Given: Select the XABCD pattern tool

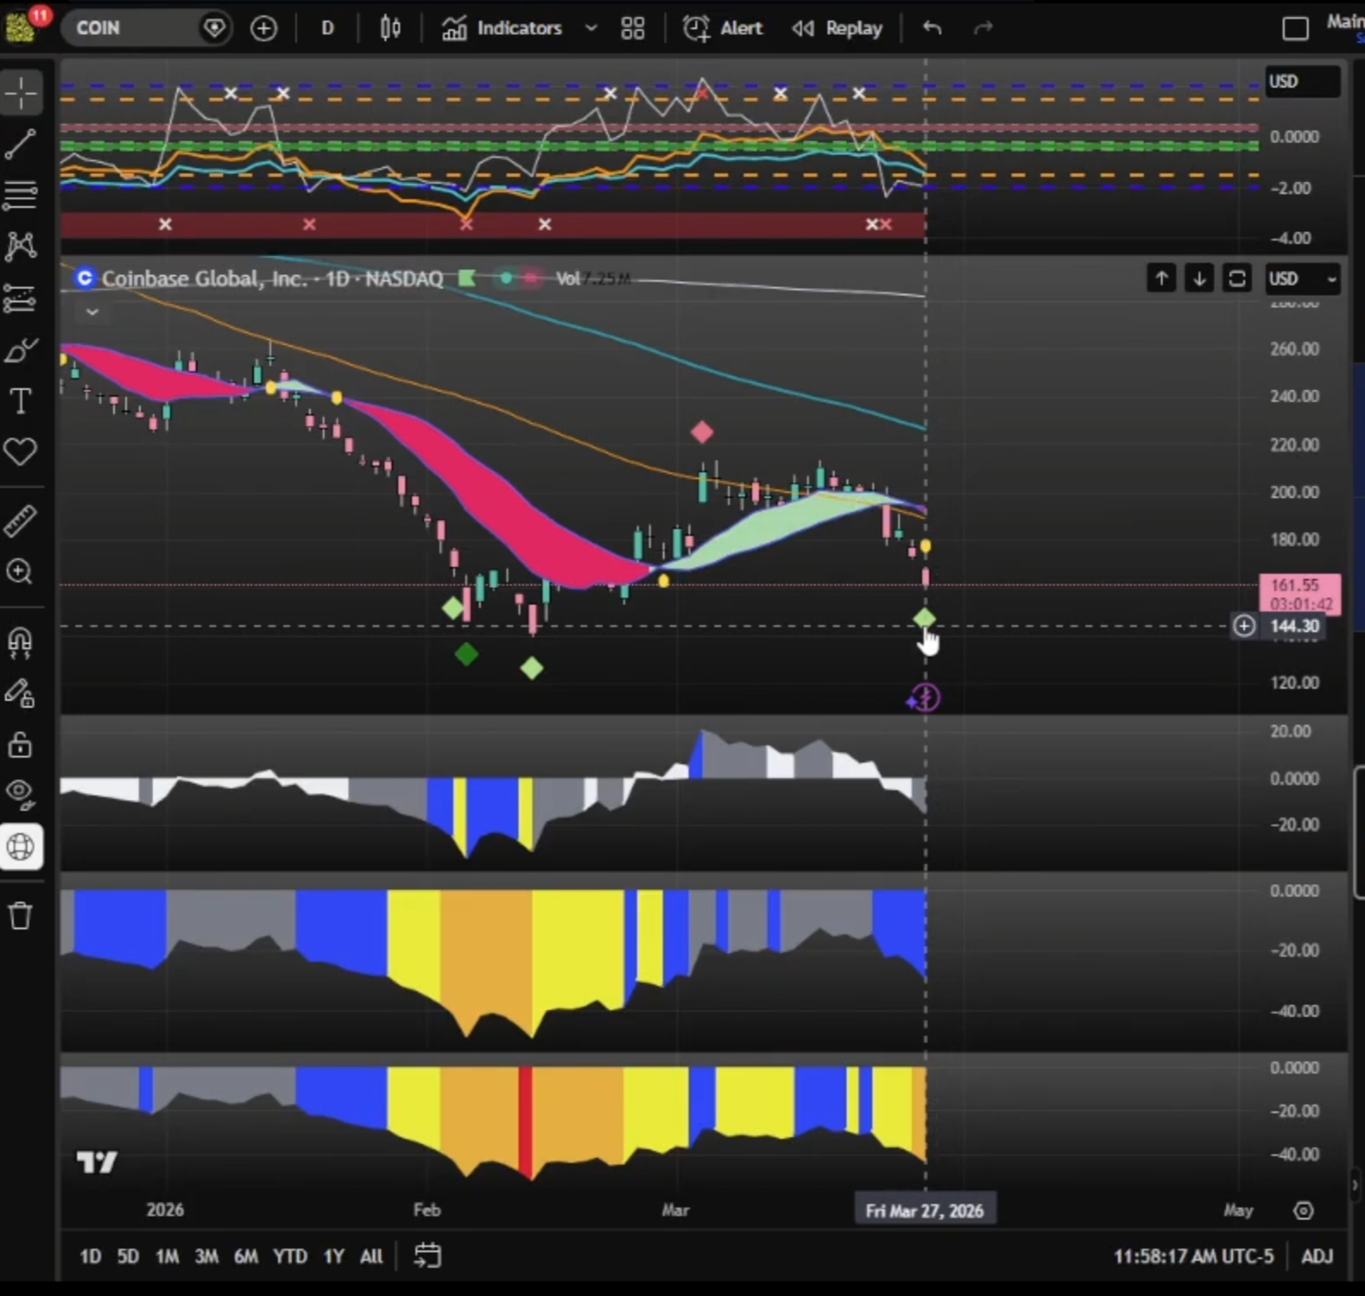Looking at the screenshot, I should click(21, 246).
